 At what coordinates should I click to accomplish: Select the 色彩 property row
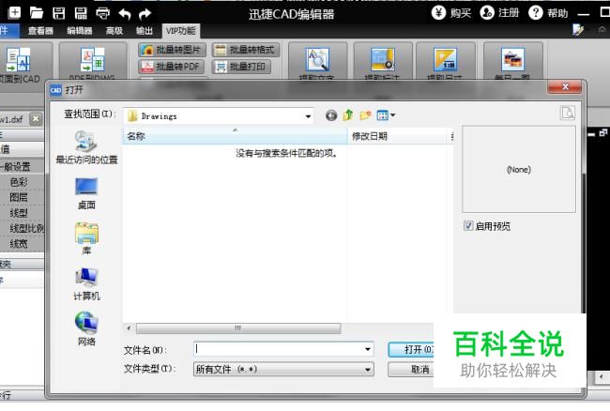pos(23,182)
